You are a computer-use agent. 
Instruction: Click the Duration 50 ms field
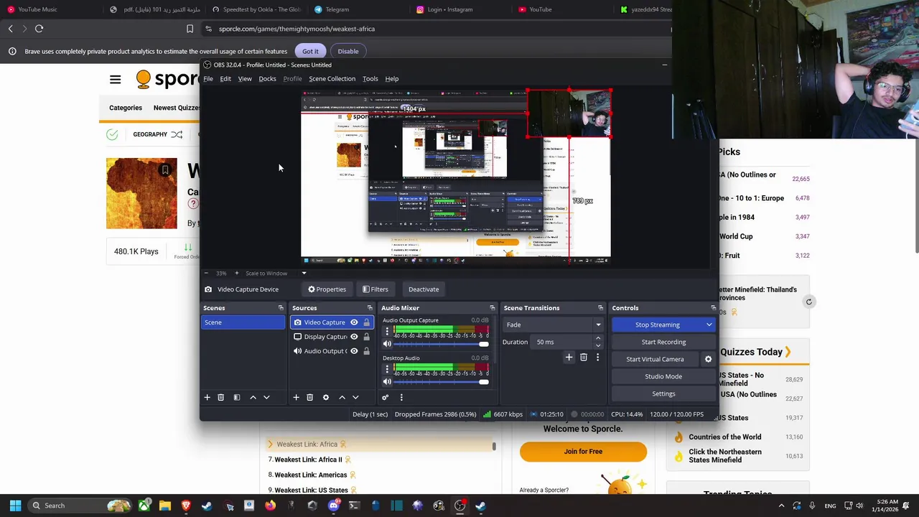(563, 342)
